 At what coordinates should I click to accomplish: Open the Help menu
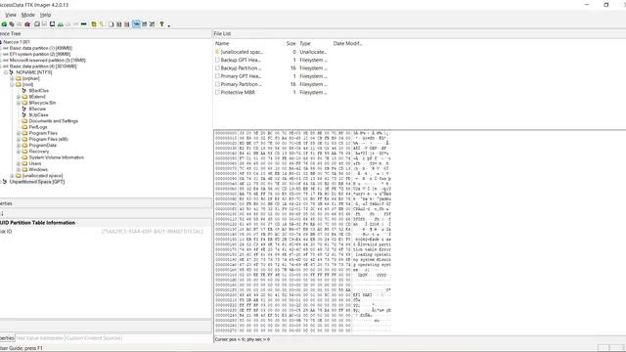point(46,15)
